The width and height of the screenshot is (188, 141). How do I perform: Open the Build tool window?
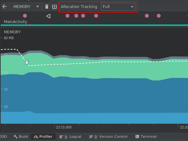coord(20,137)
